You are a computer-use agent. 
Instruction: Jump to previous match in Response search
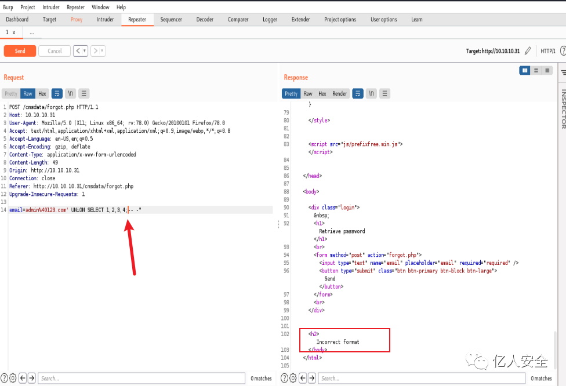303,378
